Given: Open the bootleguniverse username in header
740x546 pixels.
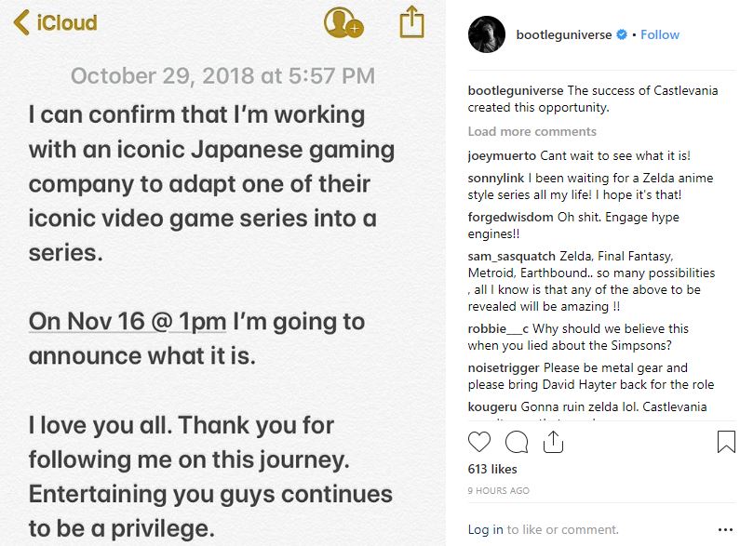Looking at the screenshot, I should tap(564, 34).
